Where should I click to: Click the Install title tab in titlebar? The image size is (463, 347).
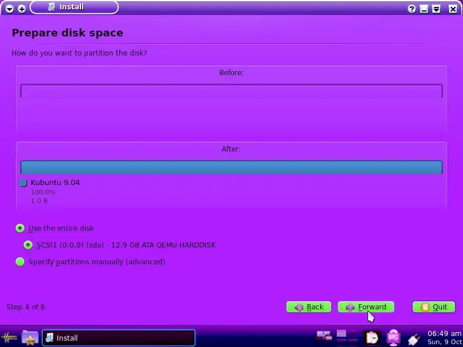[x=74, y=7]
